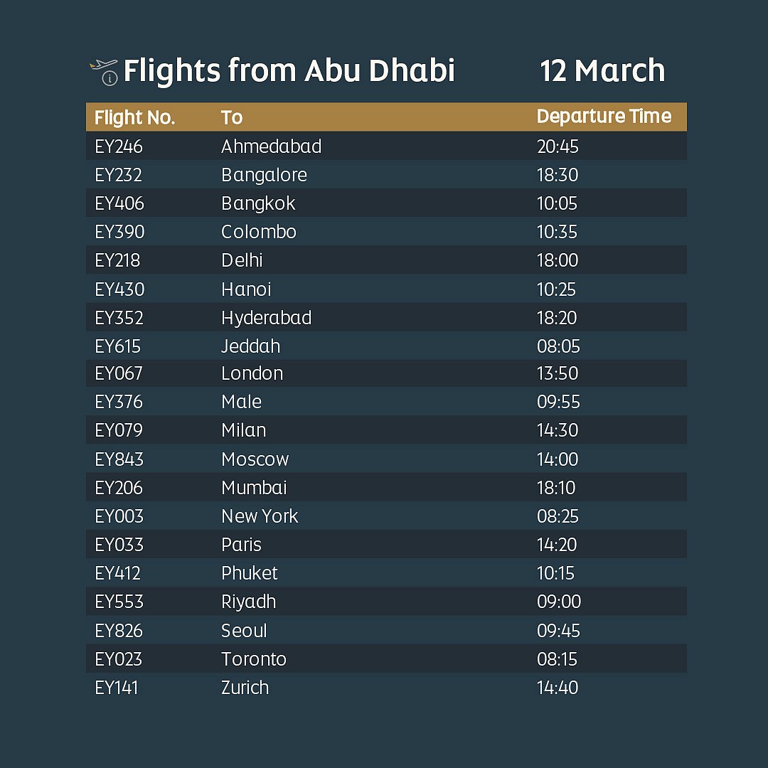Select the Hanoi destination
Screen dimensions: 768x768
coord(246,289)
